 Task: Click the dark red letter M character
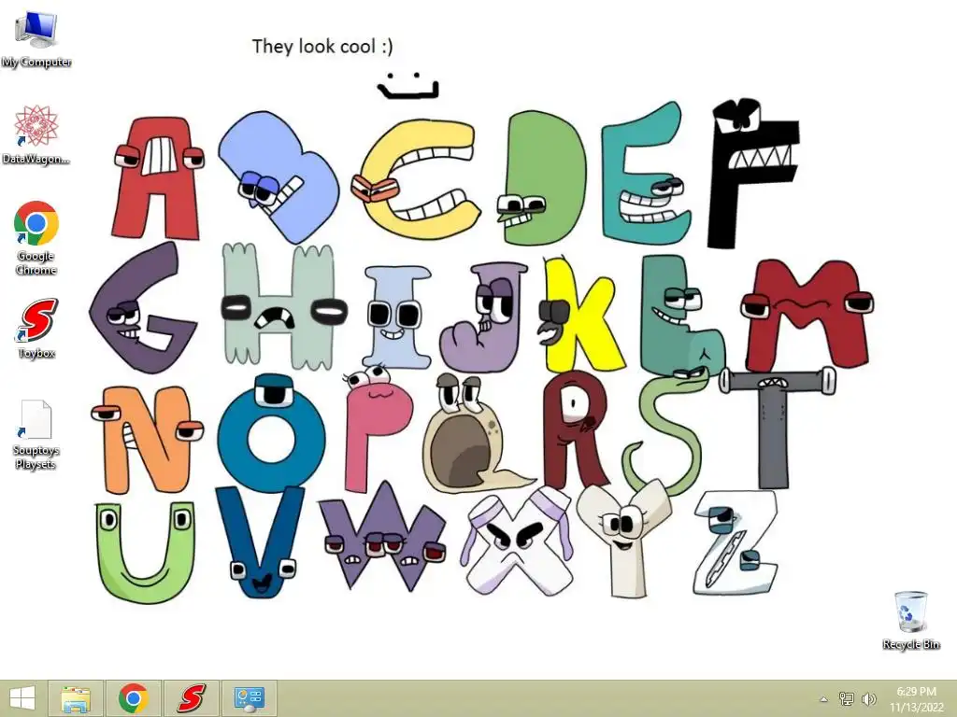point(807,315)
